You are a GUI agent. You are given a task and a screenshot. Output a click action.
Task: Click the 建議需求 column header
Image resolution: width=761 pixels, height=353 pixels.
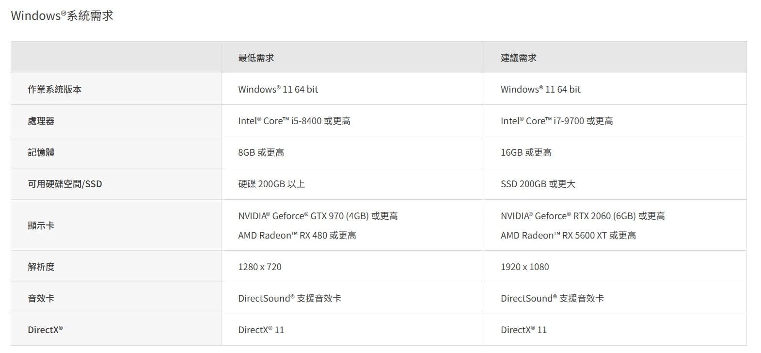pyautogui.click(x=519, y=58)
